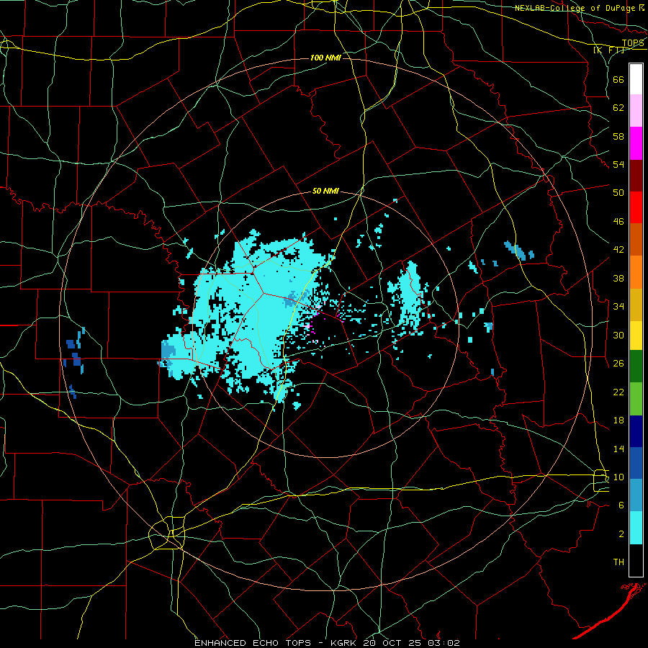Select the light green legend color block
This screenshot has width=648, height=648.
pos(636,399)
